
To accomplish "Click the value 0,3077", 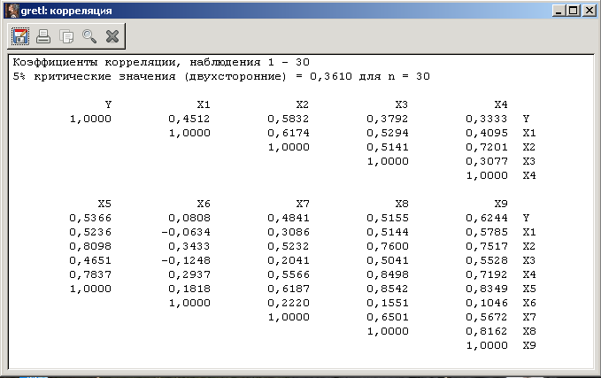I will click(487, 161).
